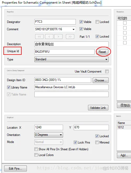Go to the next part with > button
The width and height of the screenshot is (131, 173).
[58, 37]
